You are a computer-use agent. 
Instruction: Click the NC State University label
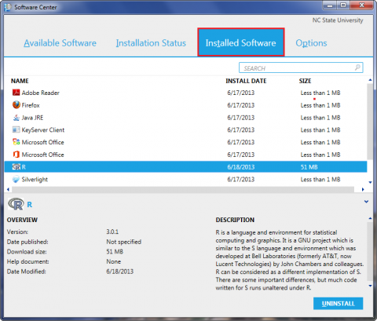pos(338,20)
